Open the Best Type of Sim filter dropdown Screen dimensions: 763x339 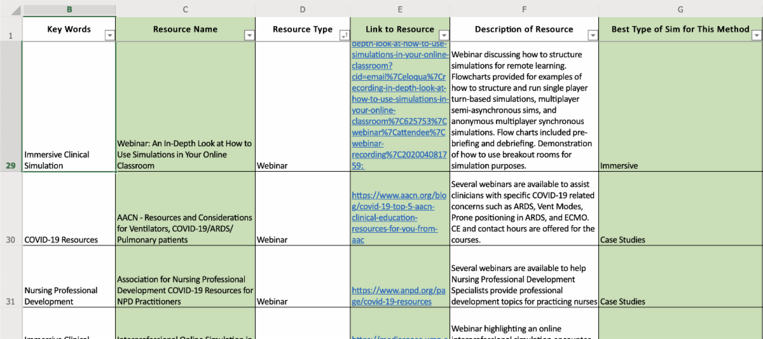pyautogui.click(x=756, y=36)
